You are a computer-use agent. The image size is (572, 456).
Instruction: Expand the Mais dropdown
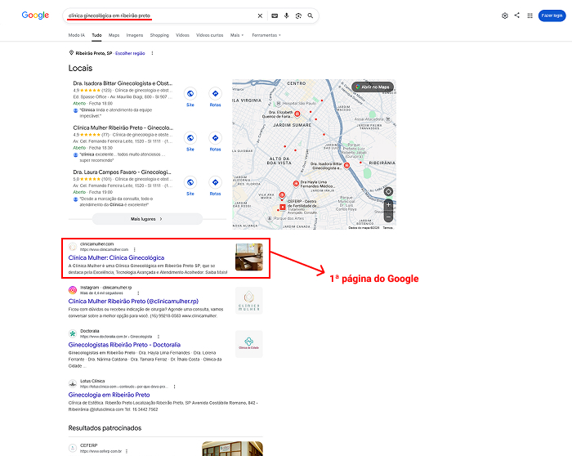point(237,35)
